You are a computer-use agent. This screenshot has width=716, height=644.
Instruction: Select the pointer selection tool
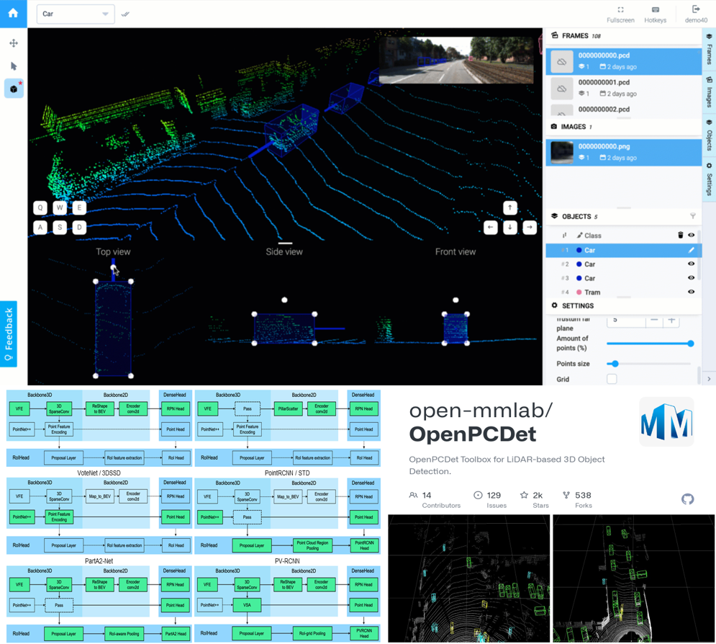14,66
